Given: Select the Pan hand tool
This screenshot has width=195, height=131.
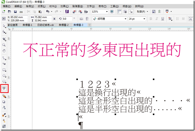Looking at the screenshot, I should coord(4,51).
